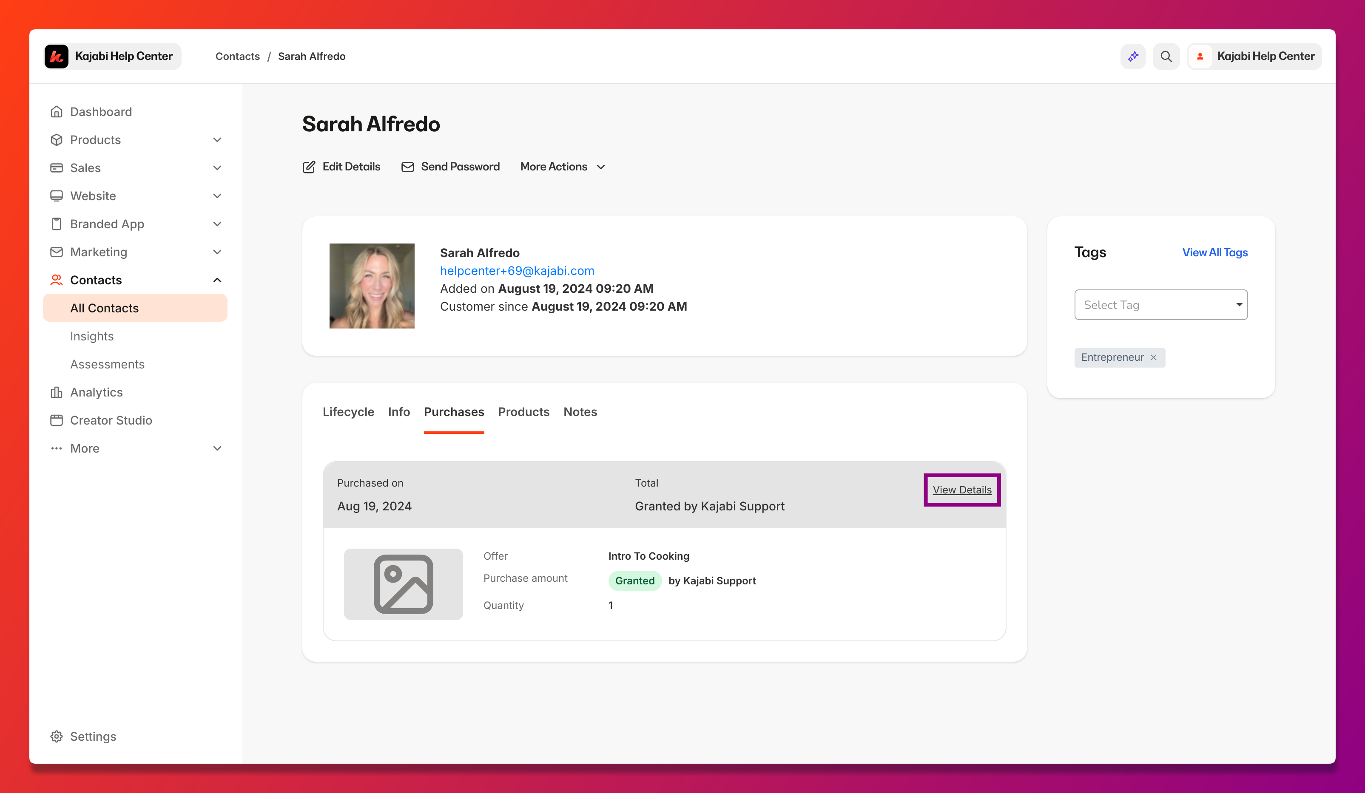Expand the Products sidebar chevron
1365x793 pixels.
217,140
